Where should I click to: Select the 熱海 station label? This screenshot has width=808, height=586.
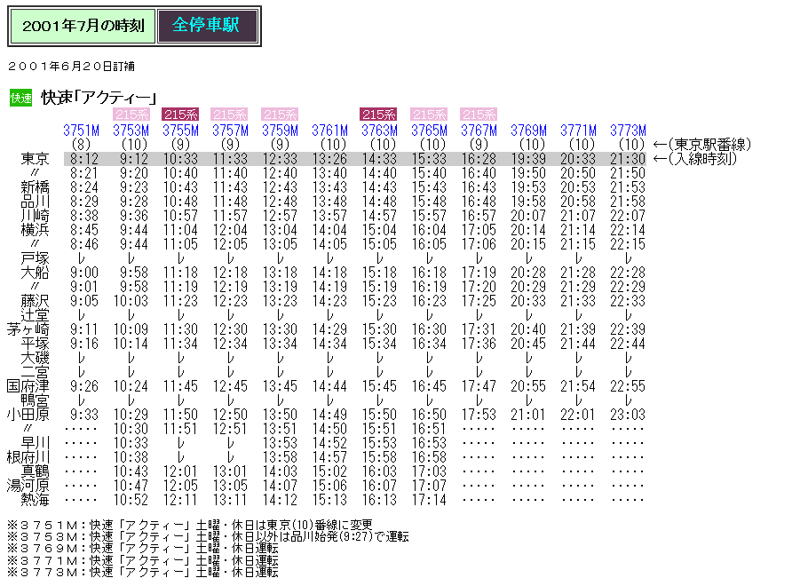pos(35,499)
